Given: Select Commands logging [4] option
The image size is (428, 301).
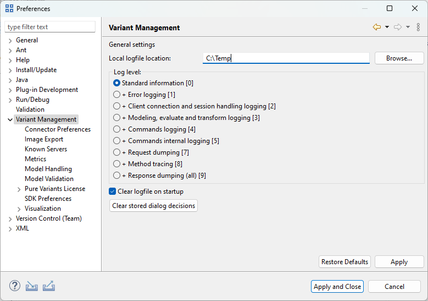Looking at the screenshot, I should click(116, 129).
